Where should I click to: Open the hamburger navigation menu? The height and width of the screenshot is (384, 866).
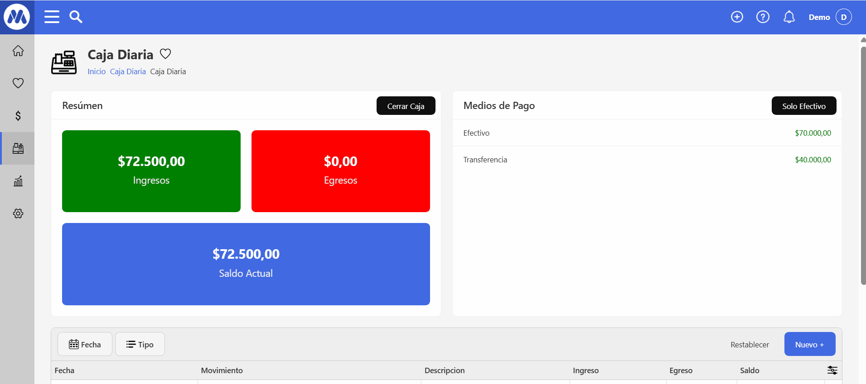tap(52, 17)
